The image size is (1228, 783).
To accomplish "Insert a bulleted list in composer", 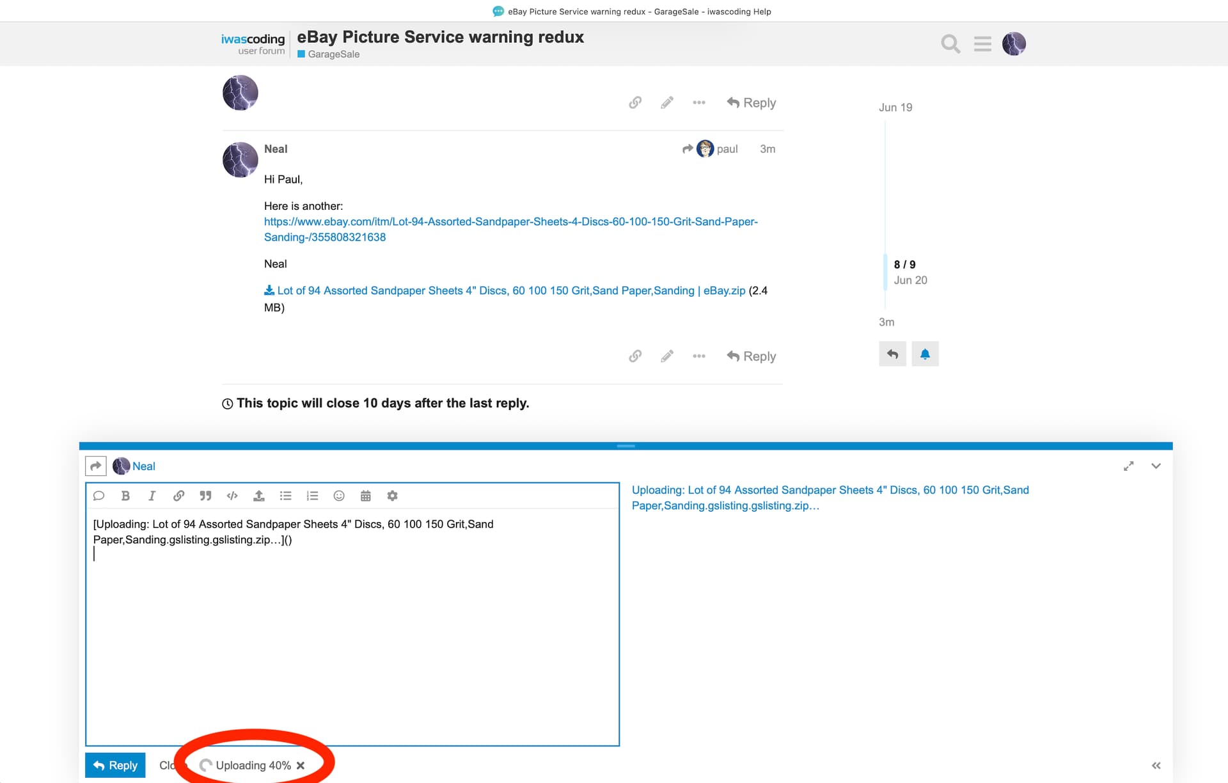I will pos(285,496).
